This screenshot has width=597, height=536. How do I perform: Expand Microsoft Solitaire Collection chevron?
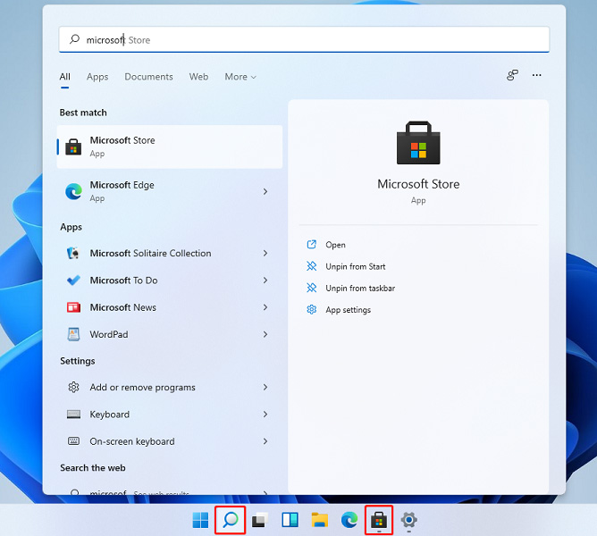click(265, 253)
